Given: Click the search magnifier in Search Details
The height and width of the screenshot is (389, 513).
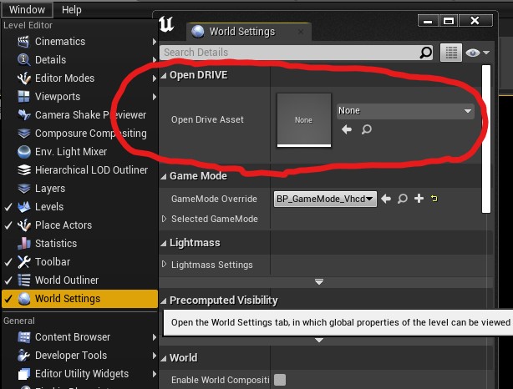Looking at the screenshot, I should (425, 53).
